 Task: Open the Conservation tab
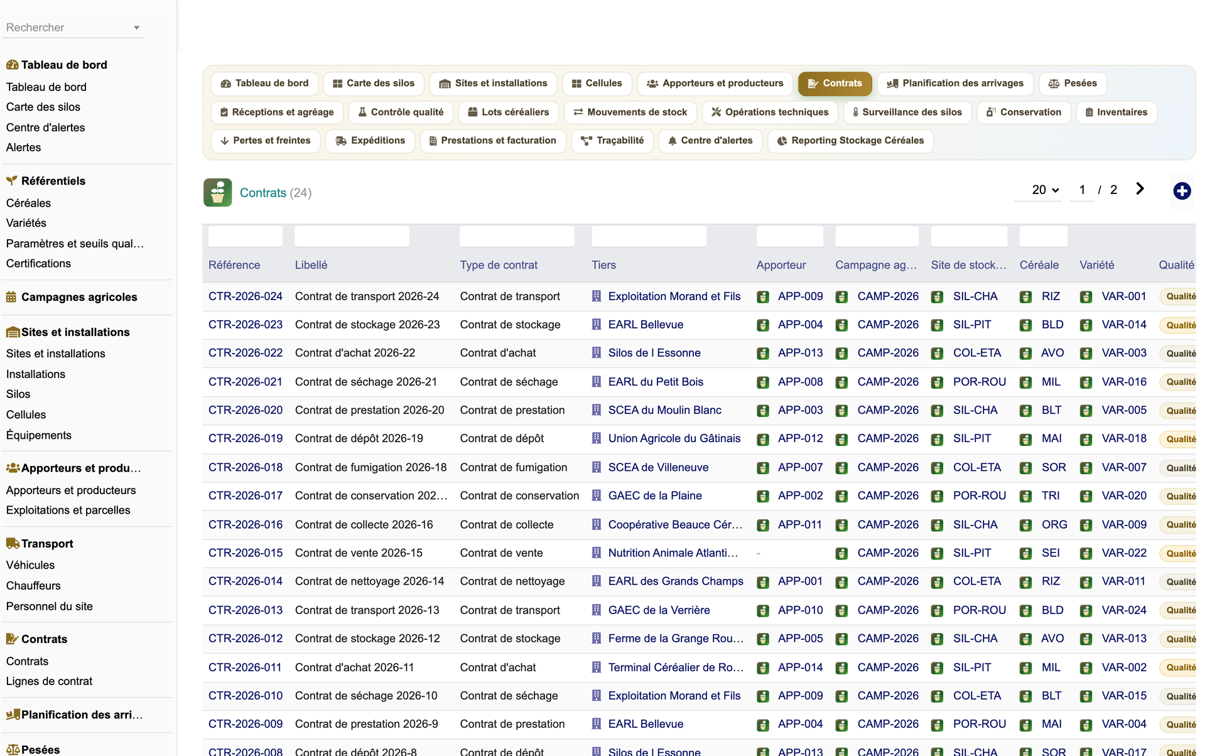pos(1024,112)
